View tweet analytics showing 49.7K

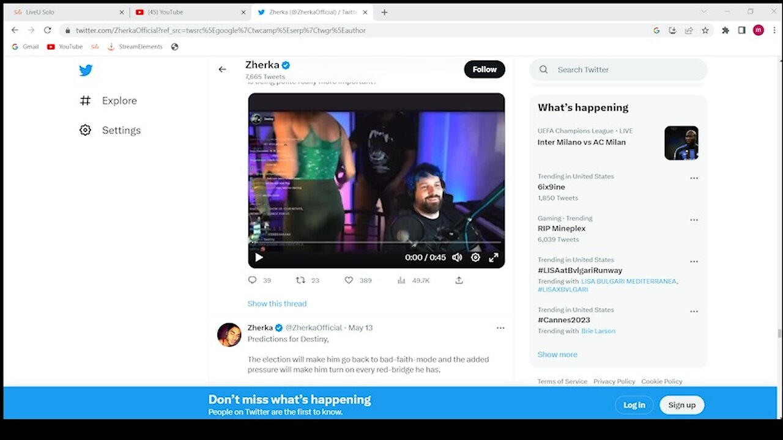tap(401, 280)
